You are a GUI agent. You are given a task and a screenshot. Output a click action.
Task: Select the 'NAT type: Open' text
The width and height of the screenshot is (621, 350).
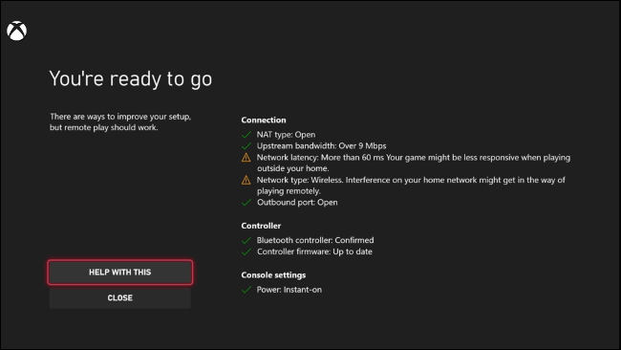click(286, 135)
